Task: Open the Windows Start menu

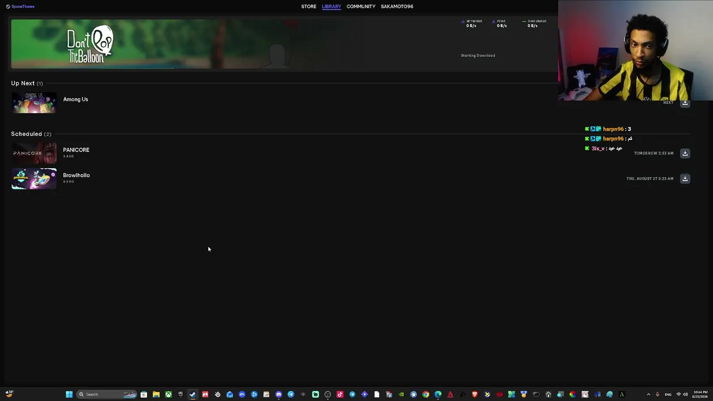Action: click(x=69, y=394)
